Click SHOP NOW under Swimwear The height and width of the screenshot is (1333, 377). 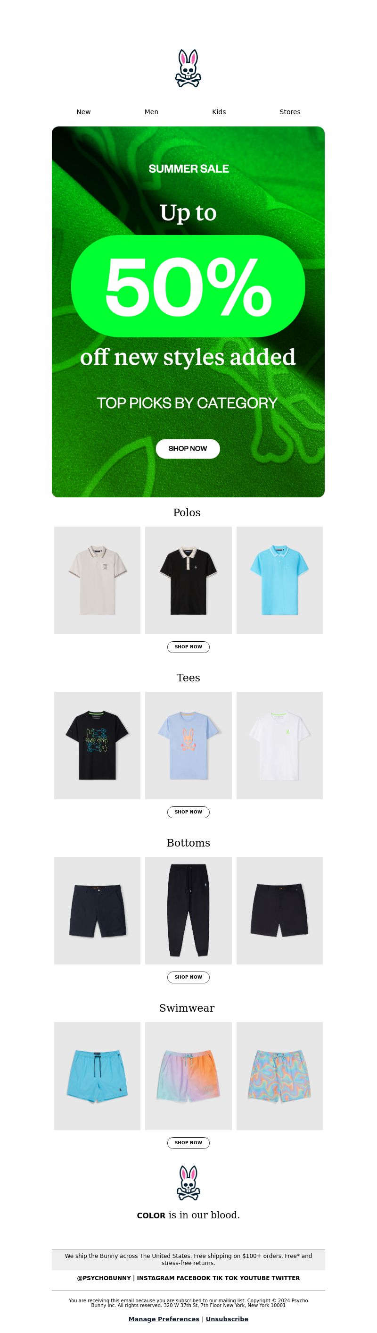pos(188,1142)
